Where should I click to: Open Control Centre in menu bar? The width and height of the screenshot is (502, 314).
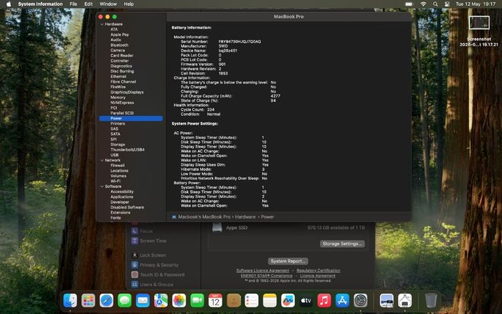click(x=447, y=4)
